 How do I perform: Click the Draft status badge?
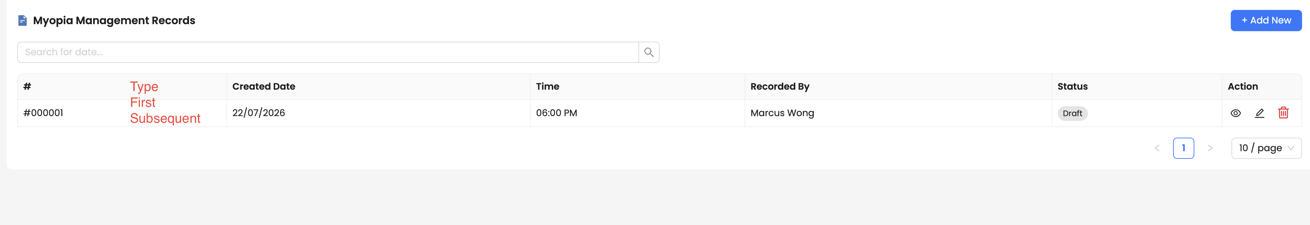(x=1072, y=113)
